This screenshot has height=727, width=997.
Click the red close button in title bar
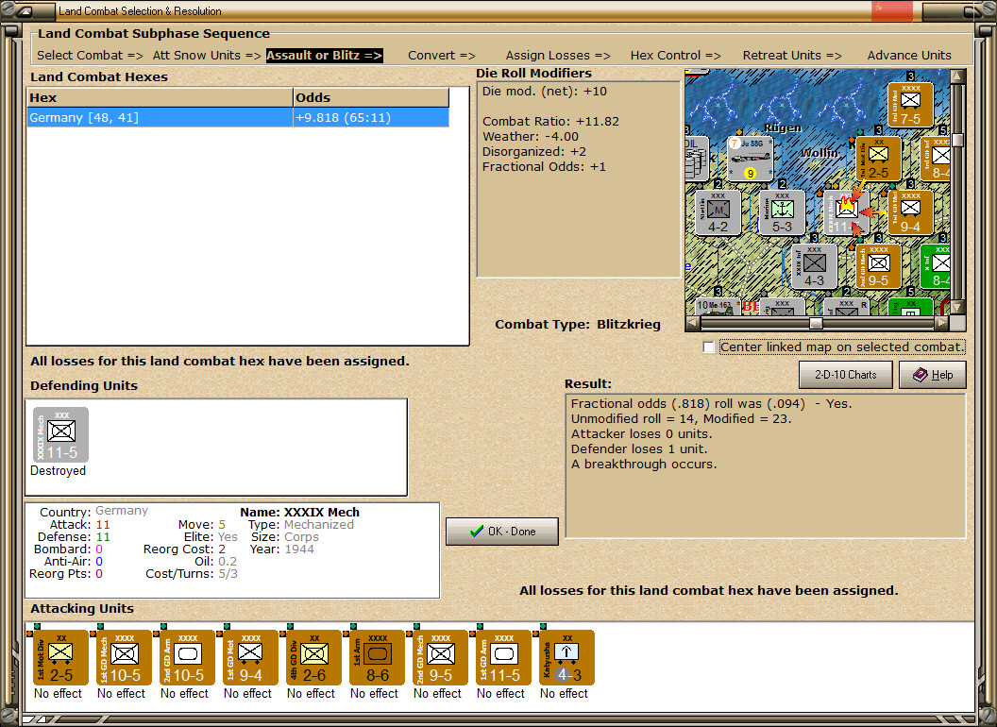point(891,10)
